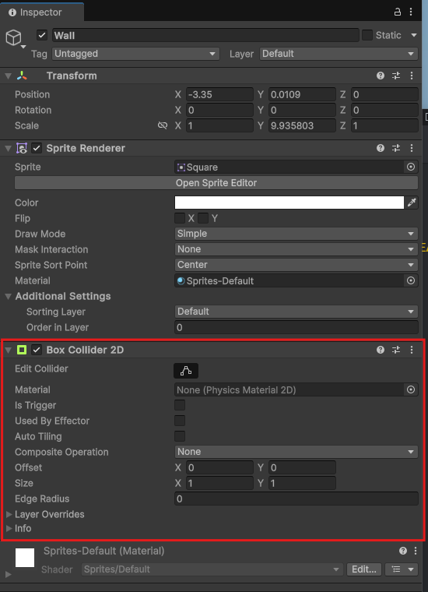Open Sprite Renderer context menu

coord(412,148)
